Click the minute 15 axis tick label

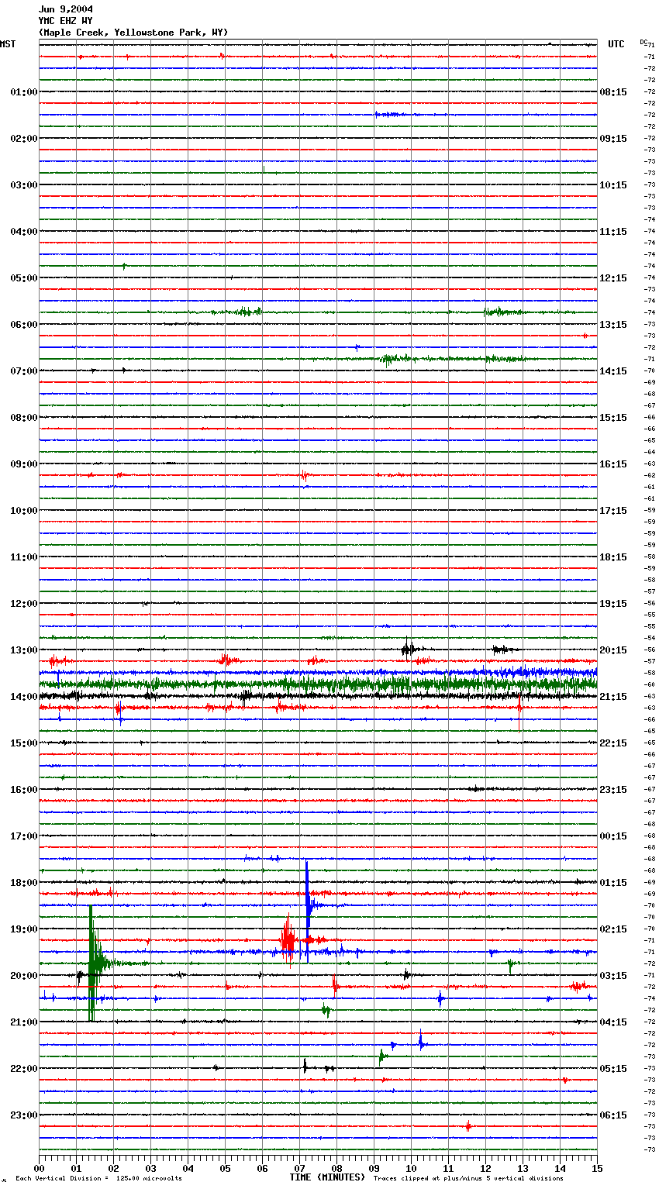point(597,1168)
